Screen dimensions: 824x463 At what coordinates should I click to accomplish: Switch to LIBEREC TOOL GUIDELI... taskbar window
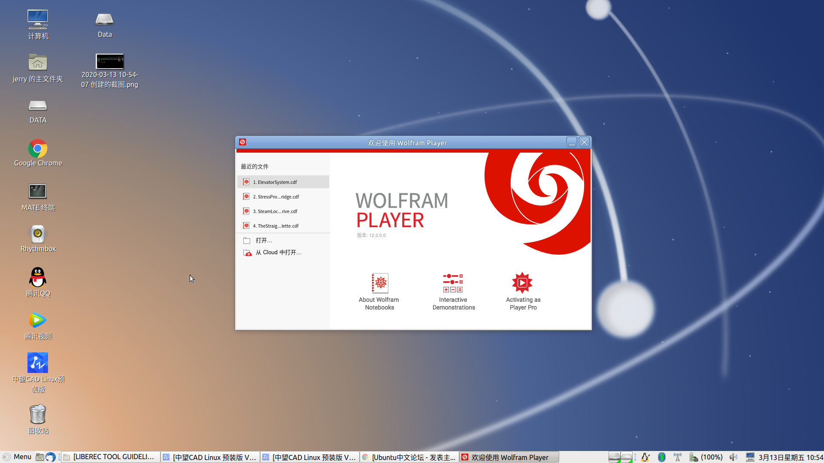pyautogui.click(x=111, y=457)
